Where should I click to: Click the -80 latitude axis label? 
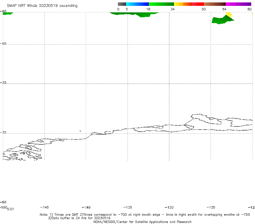(3, 202)
